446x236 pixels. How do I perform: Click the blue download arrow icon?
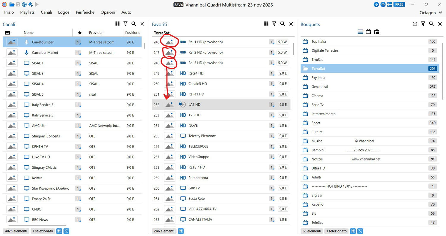pos(376,4)
